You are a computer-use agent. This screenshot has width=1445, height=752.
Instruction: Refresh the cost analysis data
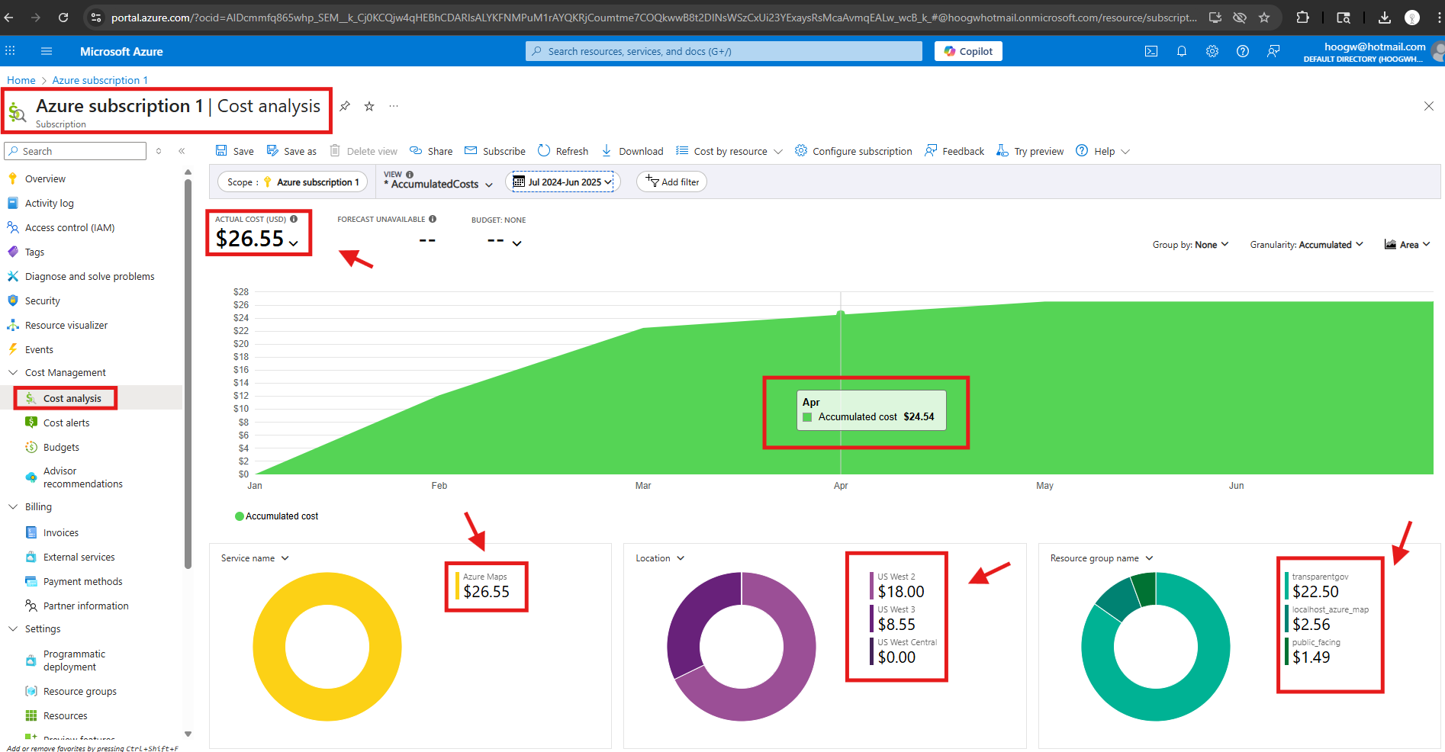pos(563,151)
